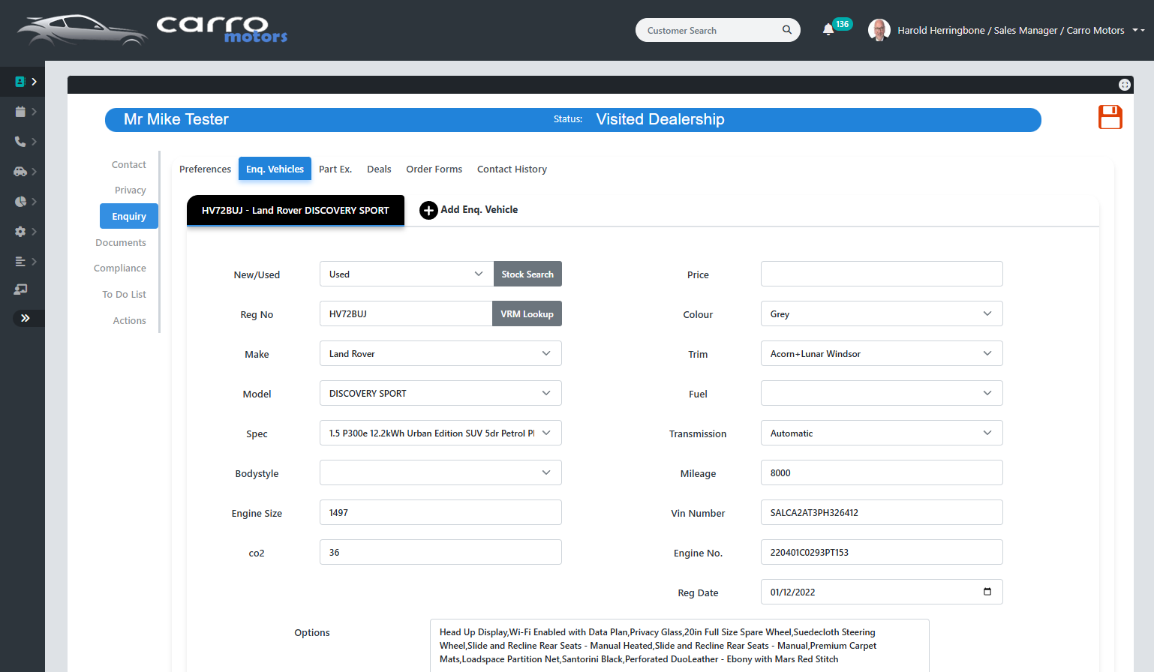Select Documents in the left menu
The width and height of the screenshot is (1154, 672).
pyautogui.click(x=121, y=243)
